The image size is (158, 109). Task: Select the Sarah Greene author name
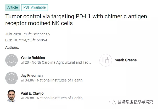tap(126, 60)
